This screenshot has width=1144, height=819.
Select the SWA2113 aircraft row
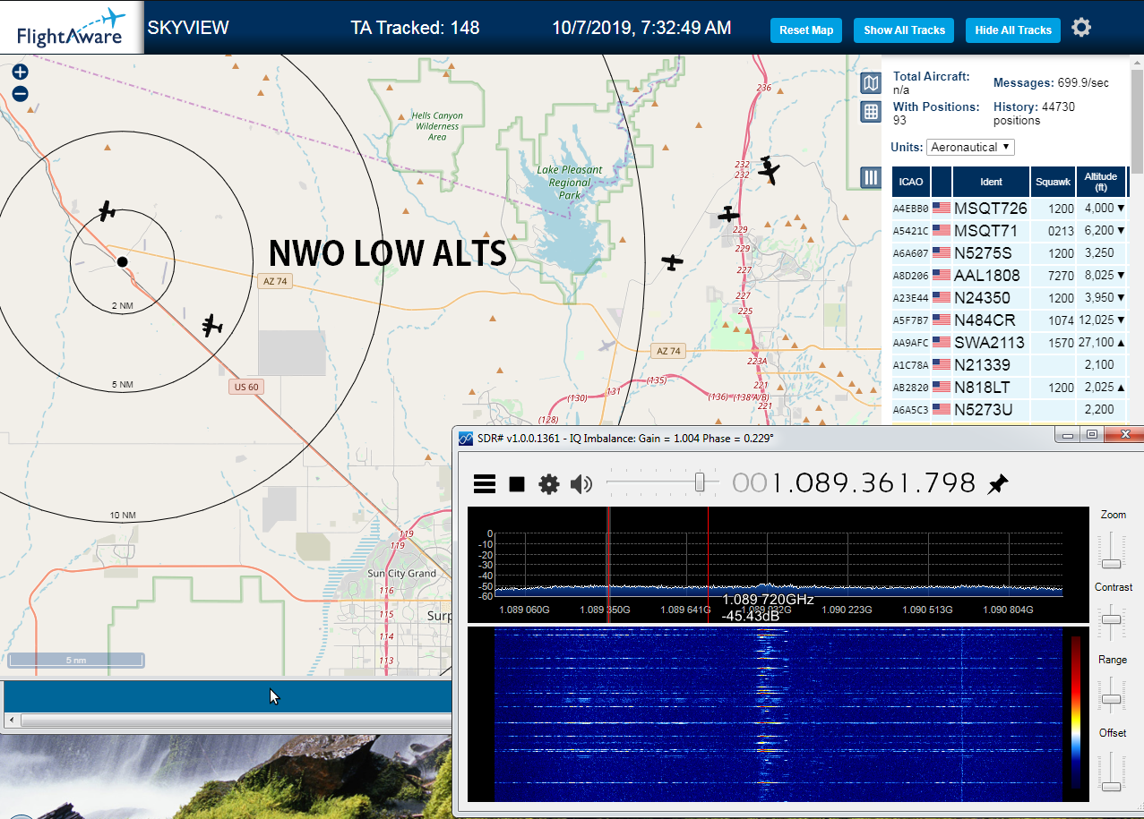pos(1010,342)
